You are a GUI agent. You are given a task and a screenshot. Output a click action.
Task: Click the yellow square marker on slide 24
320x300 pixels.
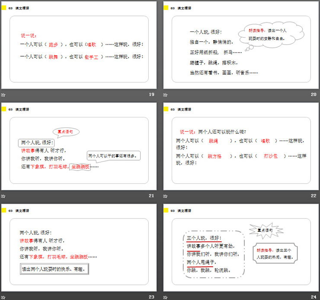tap(166, 210)
